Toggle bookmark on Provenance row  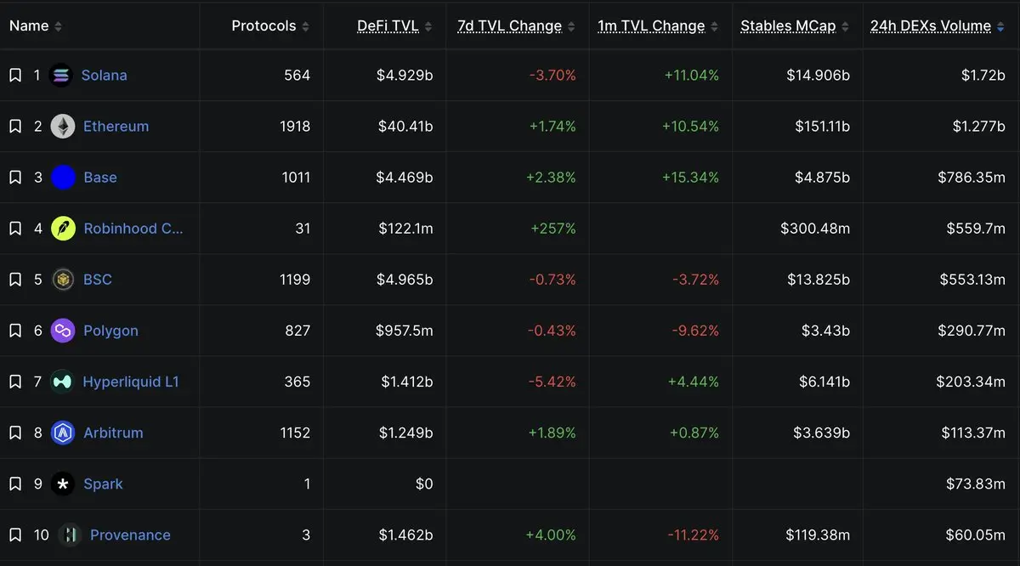coord(15,535)
